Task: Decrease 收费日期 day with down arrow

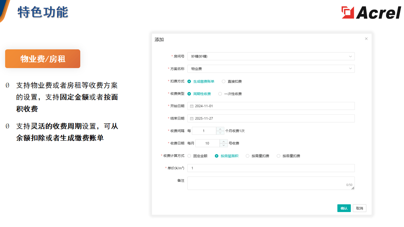Action: [x=223, y=145]
